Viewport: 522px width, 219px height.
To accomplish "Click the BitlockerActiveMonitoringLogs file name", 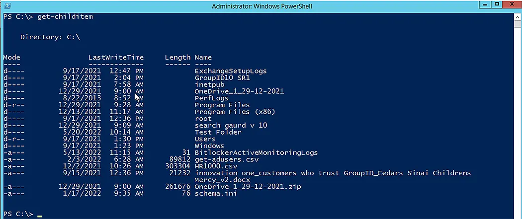I will pos(256,152).
